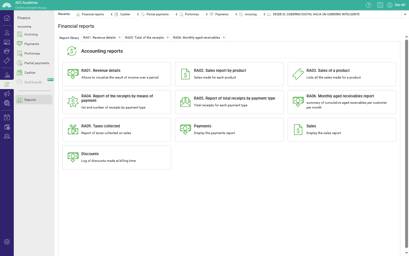
Task: Click the Help question mark icon
Action: pyautogui.click(x=369, y=5)
